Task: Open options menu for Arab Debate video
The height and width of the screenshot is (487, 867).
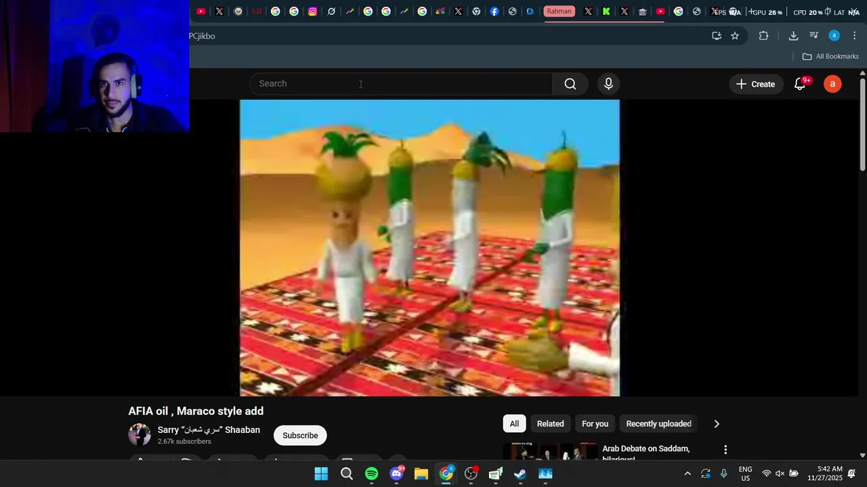Action: pos(725,450)
